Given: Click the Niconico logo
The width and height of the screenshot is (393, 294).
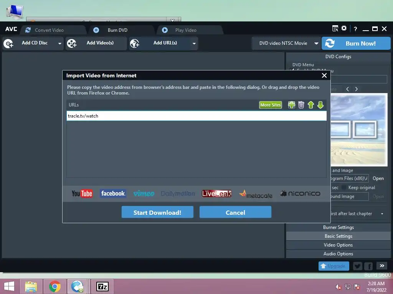Looking at the screenshot, I should (x=300, y=193).
